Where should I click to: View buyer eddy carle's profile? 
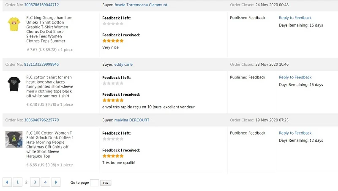click(x=123, y=65)
